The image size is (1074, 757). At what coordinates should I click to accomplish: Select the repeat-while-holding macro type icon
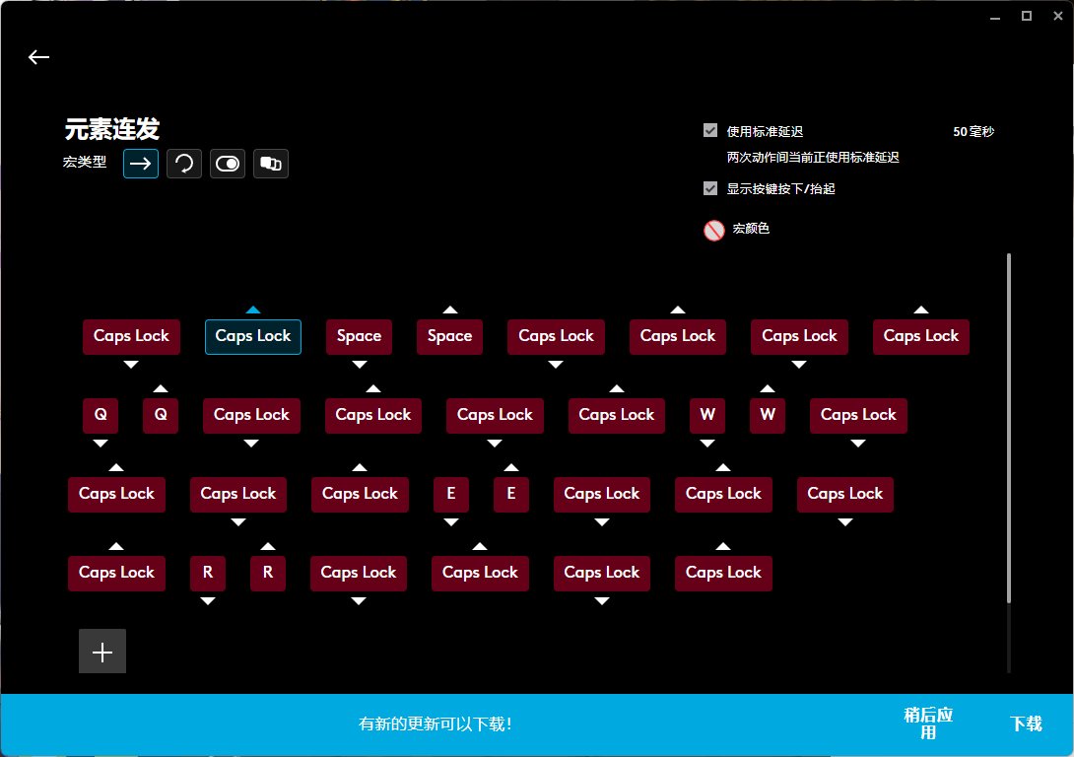pos(184,164)
